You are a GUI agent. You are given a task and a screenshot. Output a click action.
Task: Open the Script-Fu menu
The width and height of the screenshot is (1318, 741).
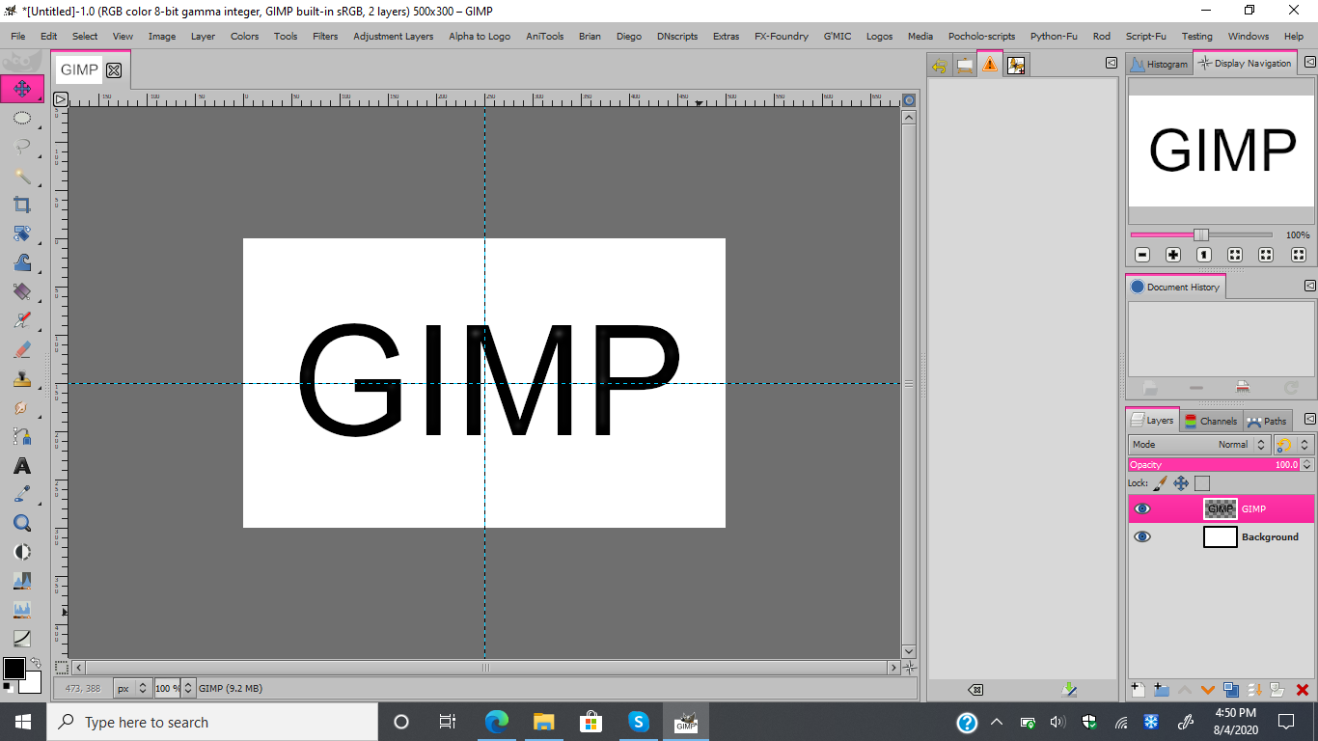1145,37
